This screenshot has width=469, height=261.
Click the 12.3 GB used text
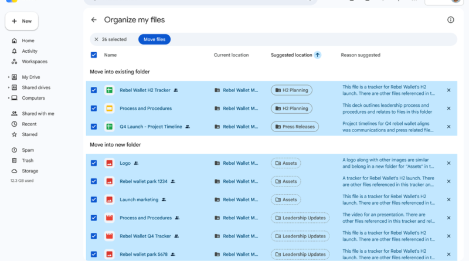click(x=22, y=181)
